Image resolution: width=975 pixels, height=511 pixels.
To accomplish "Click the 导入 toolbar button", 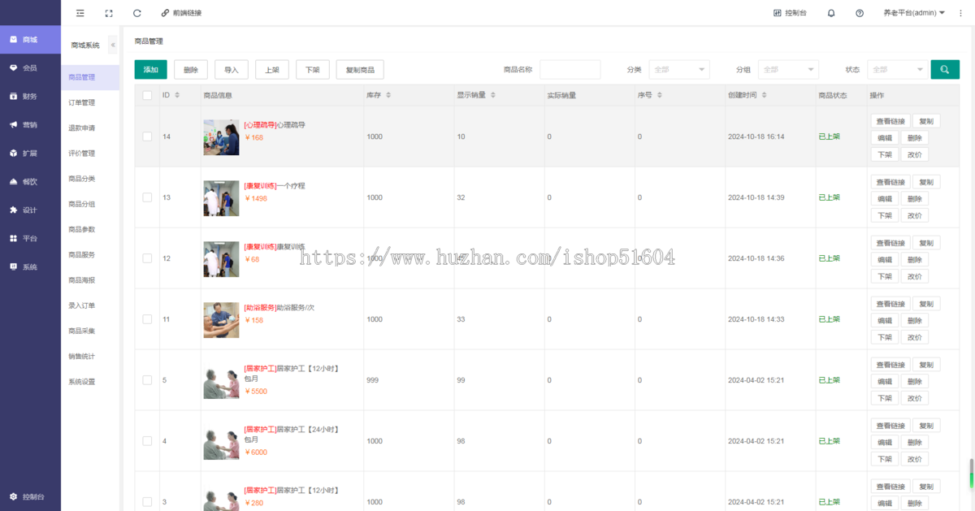I will [232, 70].
